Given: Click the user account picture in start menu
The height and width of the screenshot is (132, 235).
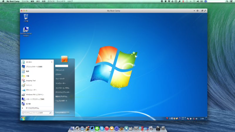Looking at the screenshot, I should pyautogui.click(x=64, y=59).
